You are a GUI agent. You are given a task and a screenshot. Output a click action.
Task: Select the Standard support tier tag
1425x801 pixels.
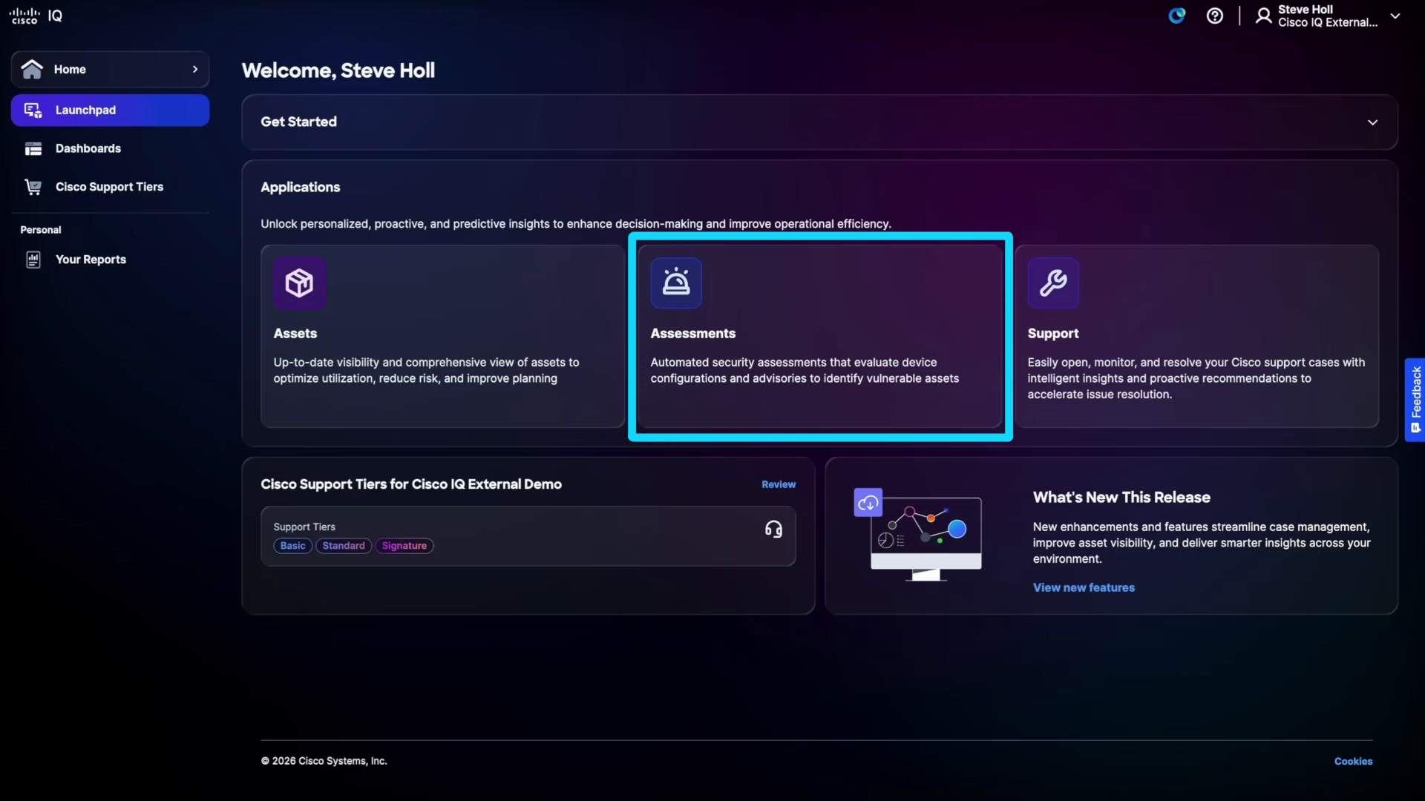click(344, 546)
